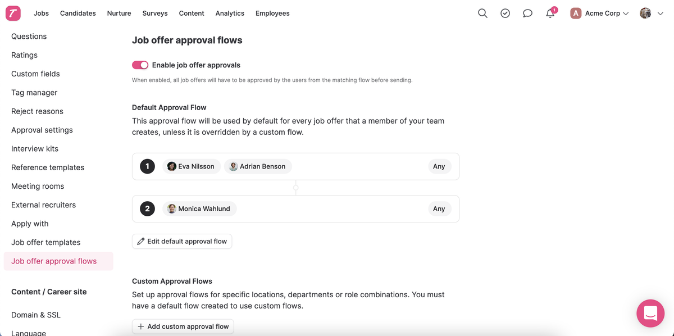Select Interview kits in sidebar
This screenshot has width=674, height=336.
pos(35,148)
